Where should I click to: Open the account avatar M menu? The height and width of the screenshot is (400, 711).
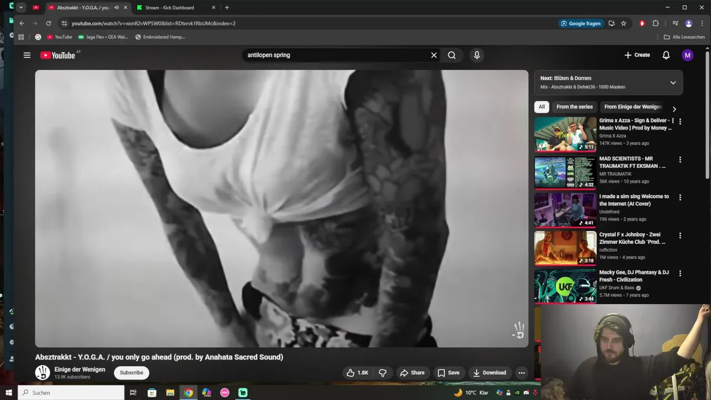click(x=688, y=55)
